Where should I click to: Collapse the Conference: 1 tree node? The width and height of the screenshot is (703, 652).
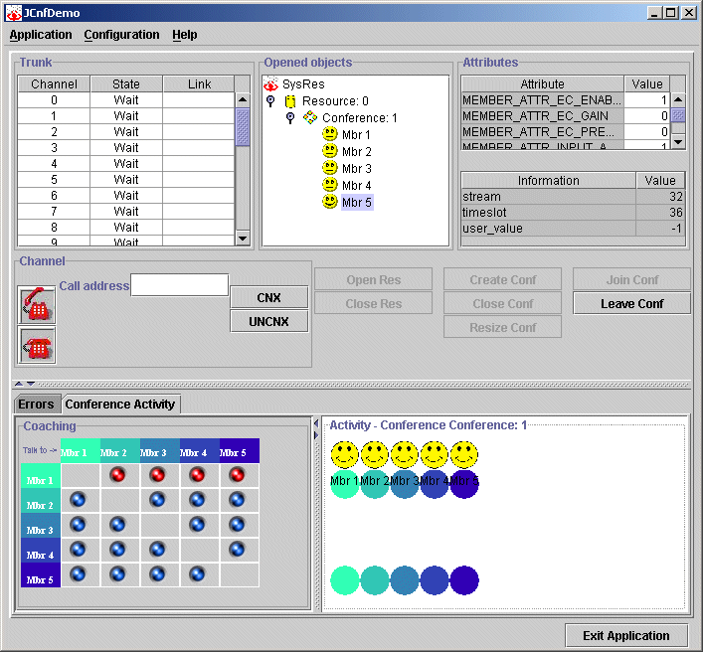coord(290,118)
